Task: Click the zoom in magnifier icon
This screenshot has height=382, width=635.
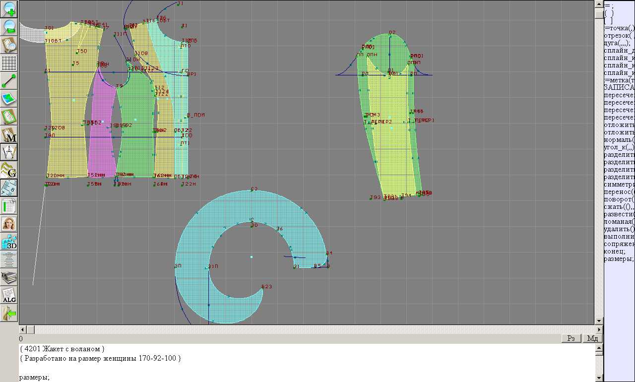Action: (9, 9)
